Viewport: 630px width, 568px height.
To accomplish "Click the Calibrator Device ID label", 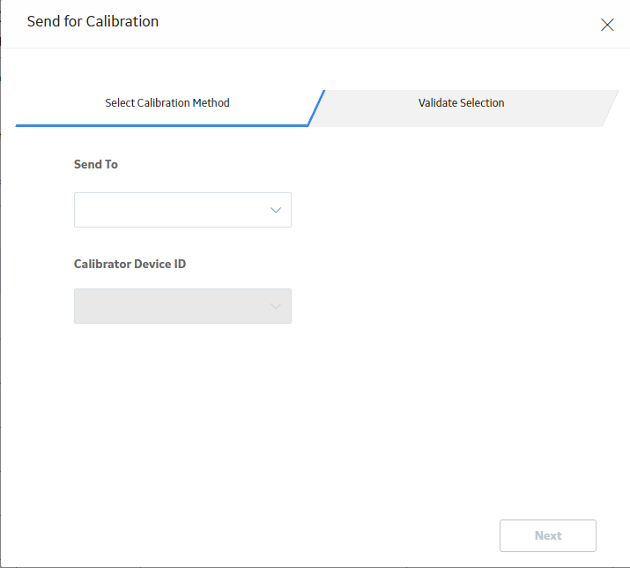I will click(x=130, y=264).
